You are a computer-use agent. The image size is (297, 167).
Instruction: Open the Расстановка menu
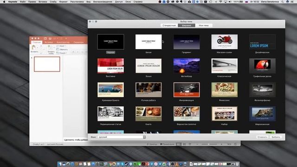77,1
